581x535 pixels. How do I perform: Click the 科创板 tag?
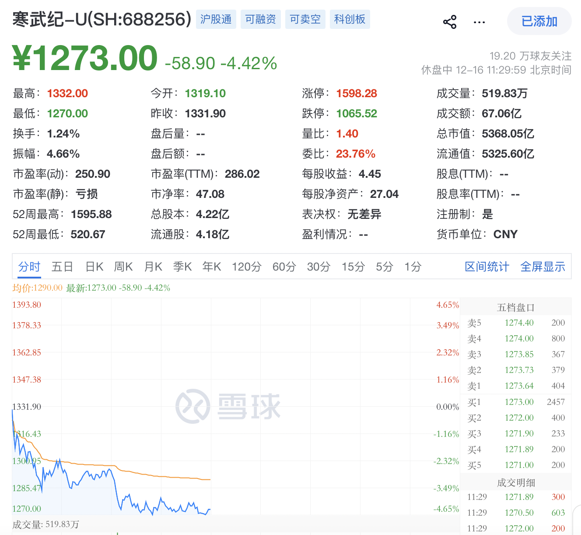pyautogui.click(x=350, y=19)
